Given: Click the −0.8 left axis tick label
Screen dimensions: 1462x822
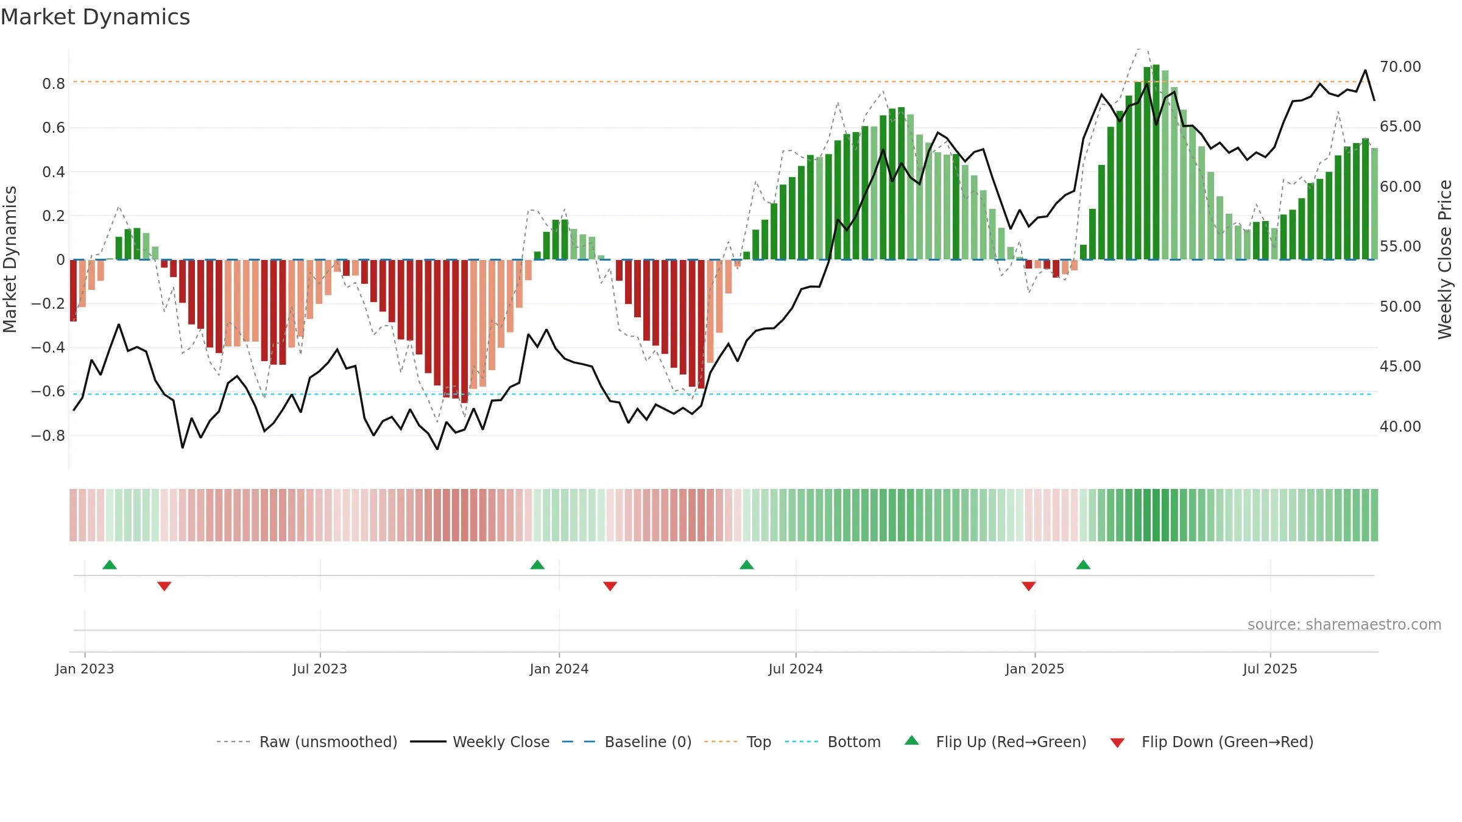Looking at the screenshot, I should pos(48,436).
